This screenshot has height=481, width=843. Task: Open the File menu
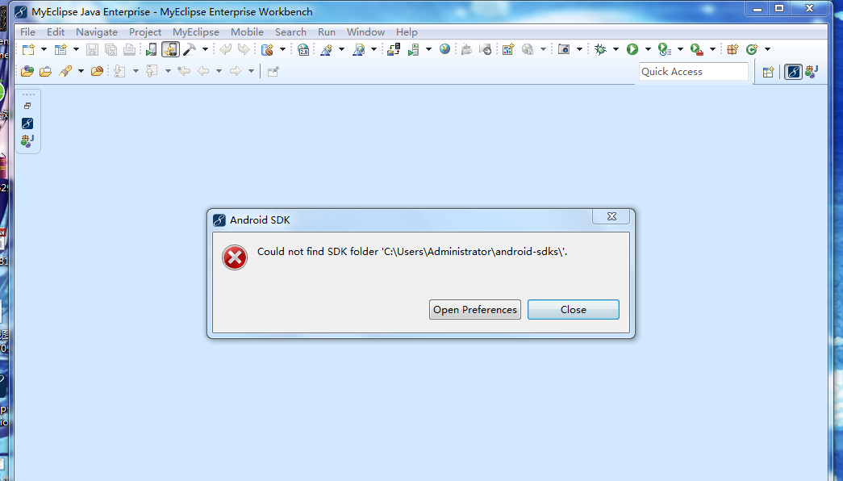[x=27, y=32]
